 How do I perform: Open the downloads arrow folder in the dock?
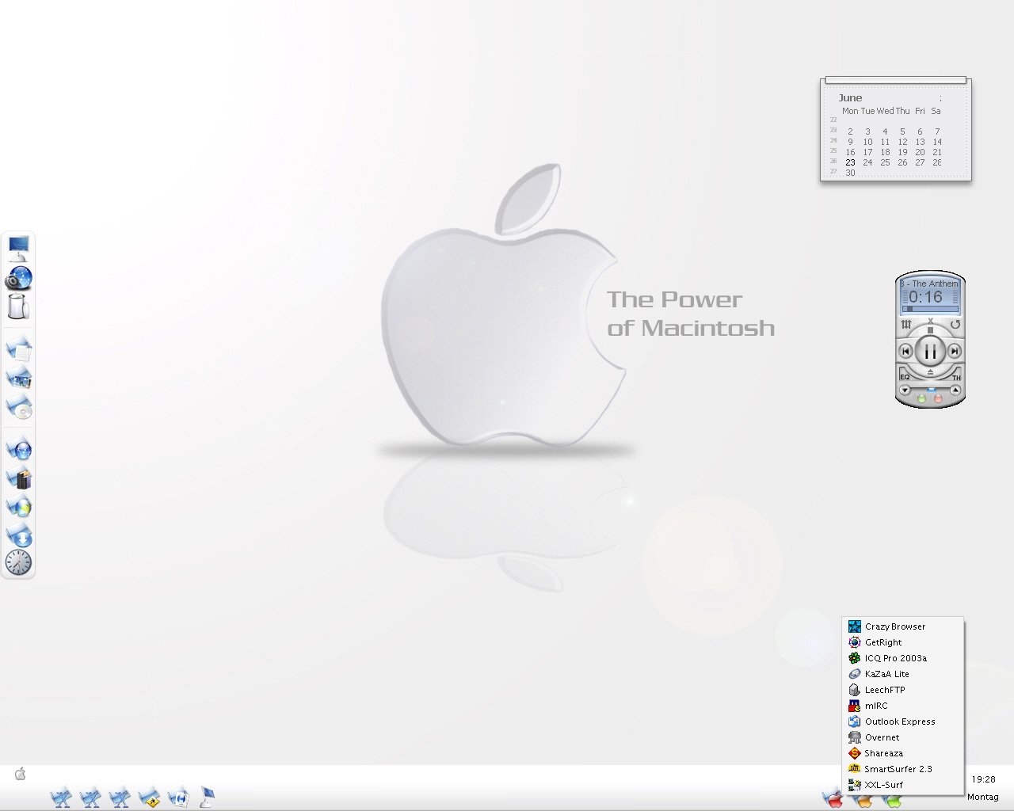point(19,536)
